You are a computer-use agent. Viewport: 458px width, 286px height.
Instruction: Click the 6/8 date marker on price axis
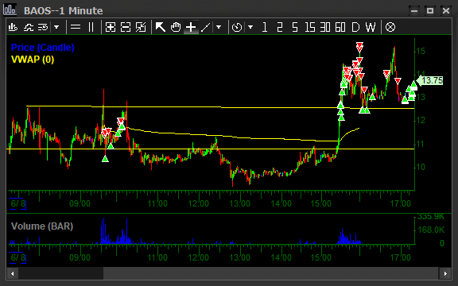[x=17, y=203]
